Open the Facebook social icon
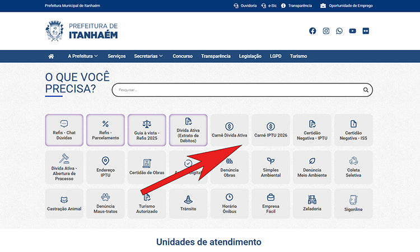Viewport: 420px width, 252px height. [x=312, y=31]
